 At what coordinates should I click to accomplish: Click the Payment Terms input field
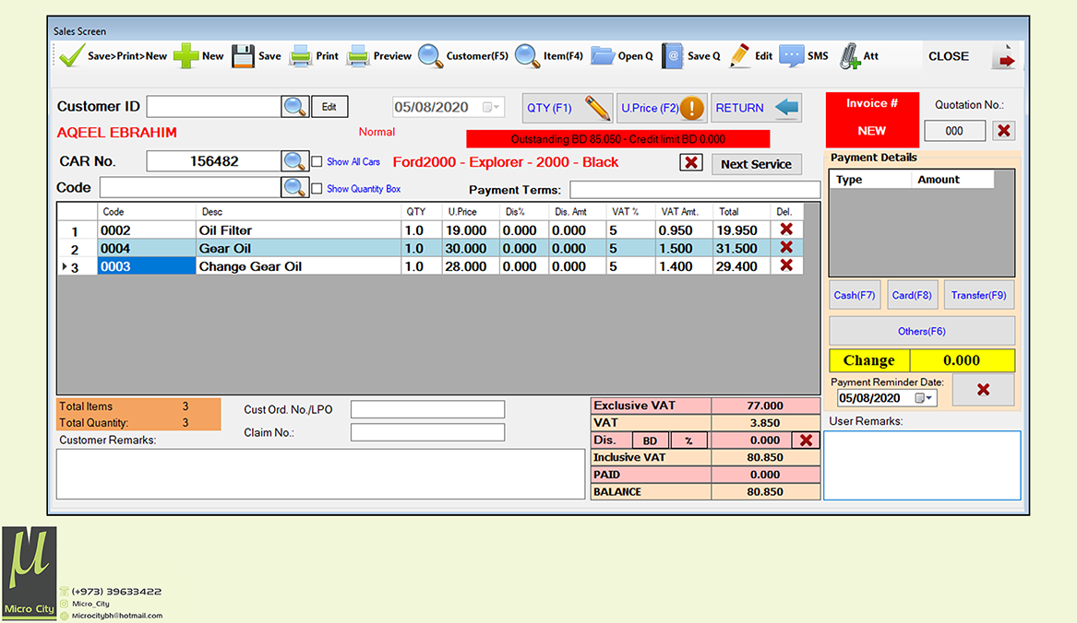[x=695, y=189]
